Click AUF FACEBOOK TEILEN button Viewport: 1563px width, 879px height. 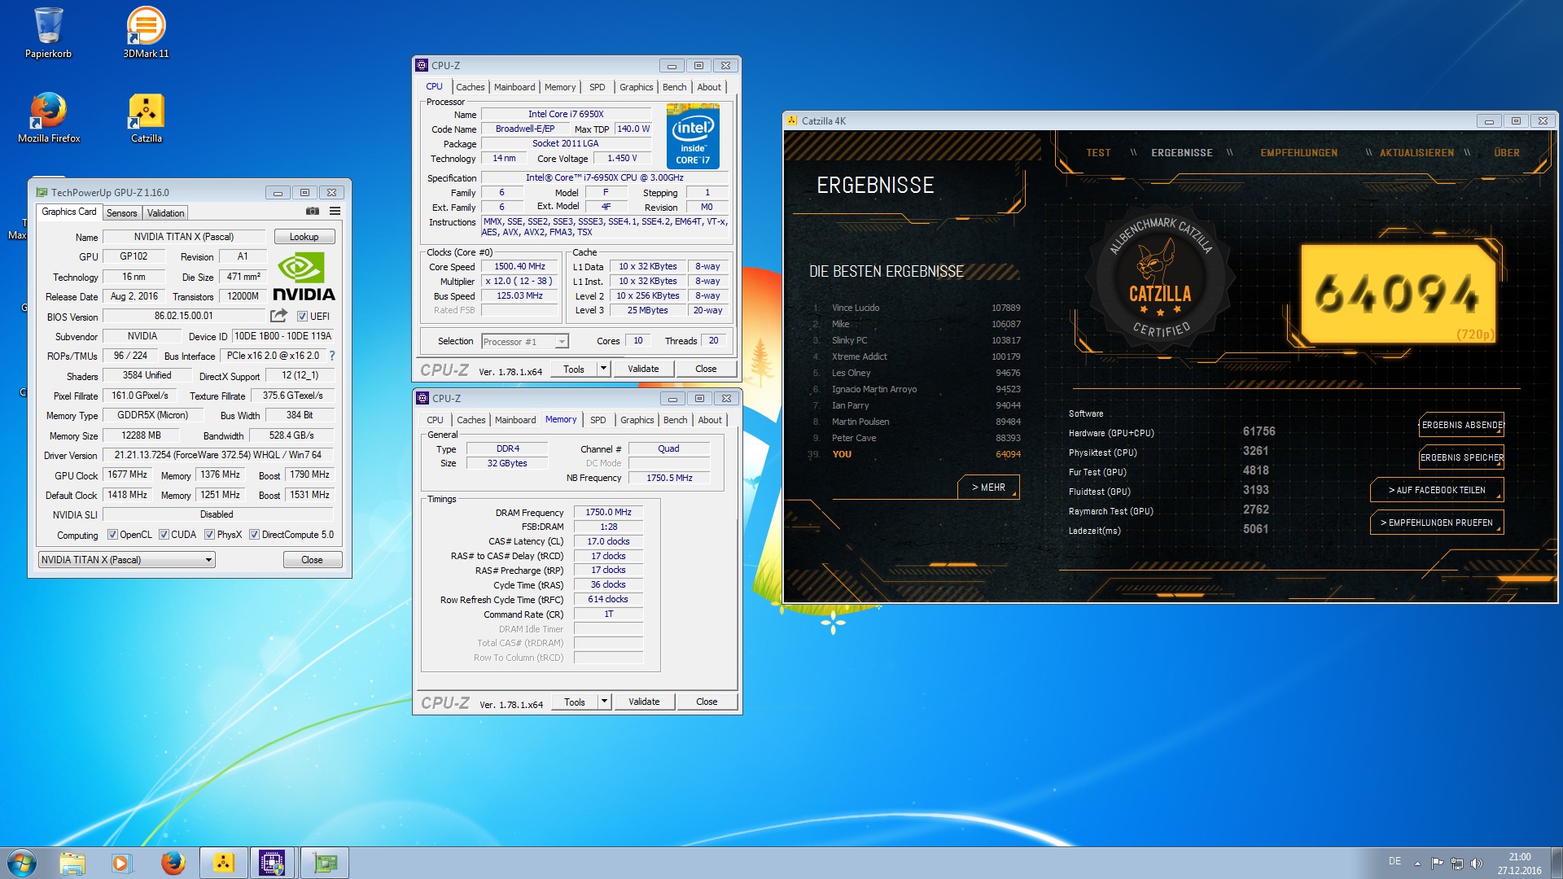tap(1437, 490)
